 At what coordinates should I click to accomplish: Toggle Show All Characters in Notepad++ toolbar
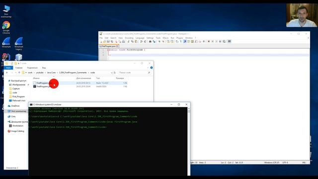[x=181, y=41]
